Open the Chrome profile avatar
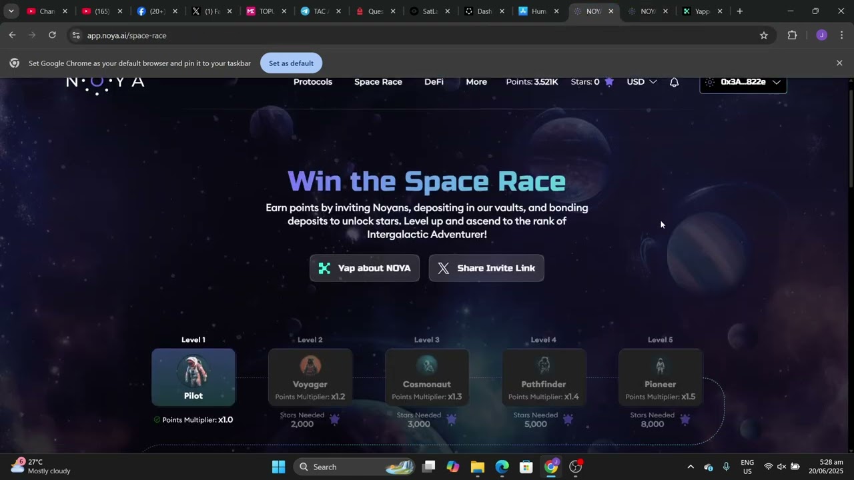854x480 pixels. [x=821, y=35]
